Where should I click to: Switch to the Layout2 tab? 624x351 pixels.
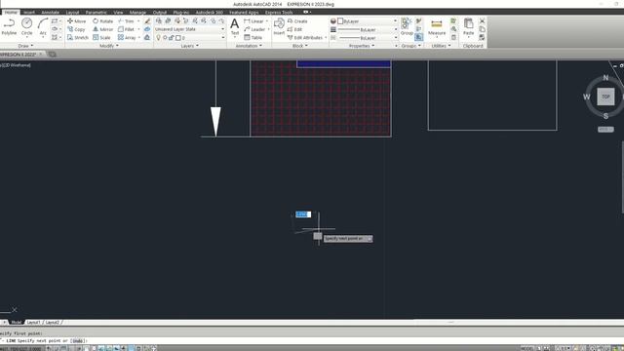tap(52, 323)
